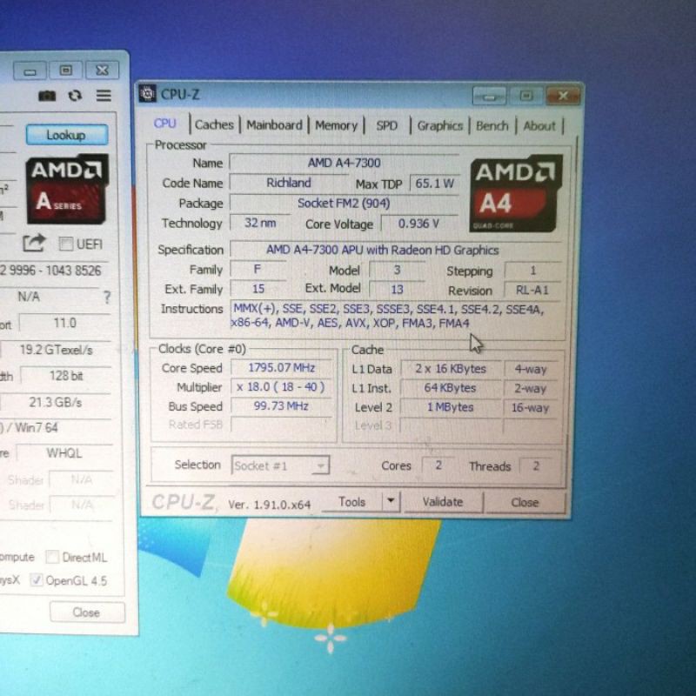Click the Level 2 16-way value
The image size is (696, 696).
[531, 407]
